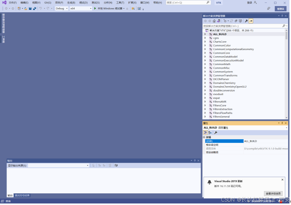Screen dimensions: 291x205
Task: Click 本地 Windows 调试器 button
Action: tap(110, 8)
